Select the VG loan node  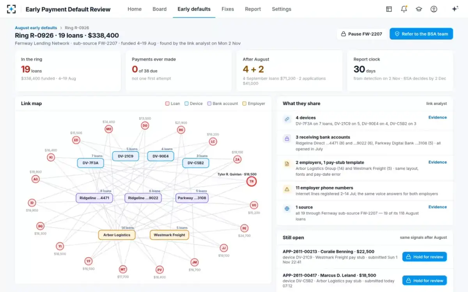click(254, 205)
